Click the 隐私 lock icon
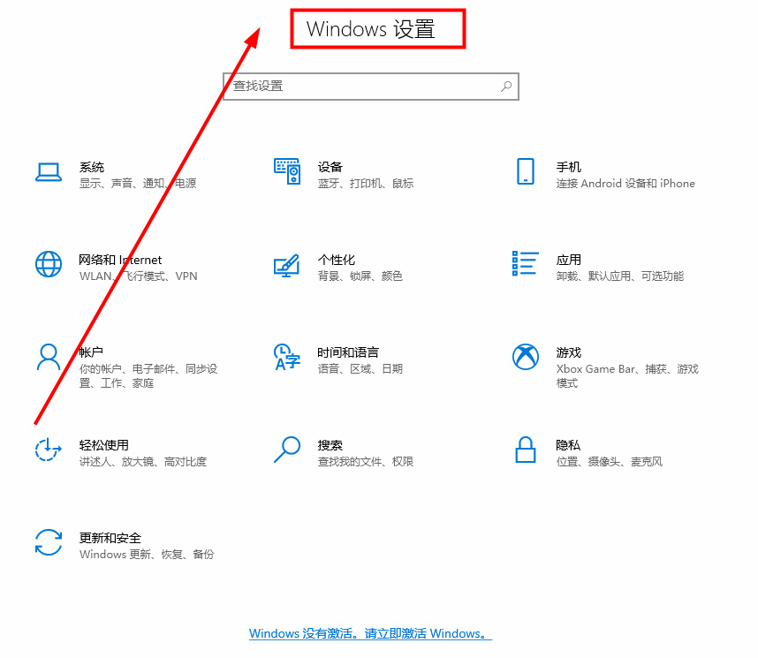 526,450
